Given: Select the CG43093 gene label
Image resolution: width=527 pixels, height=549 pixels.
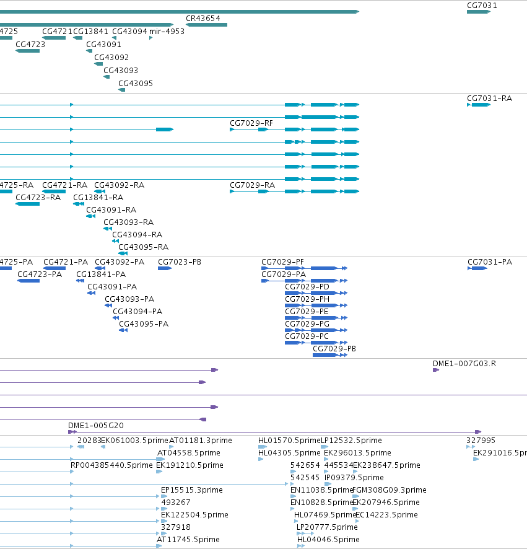Looking at the screenshot, I should pos(121,71).
